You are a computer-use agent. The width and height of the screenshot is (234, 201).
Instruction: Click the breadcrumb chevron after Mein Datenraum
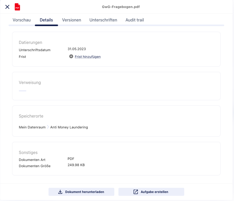(x=48, y=127)
